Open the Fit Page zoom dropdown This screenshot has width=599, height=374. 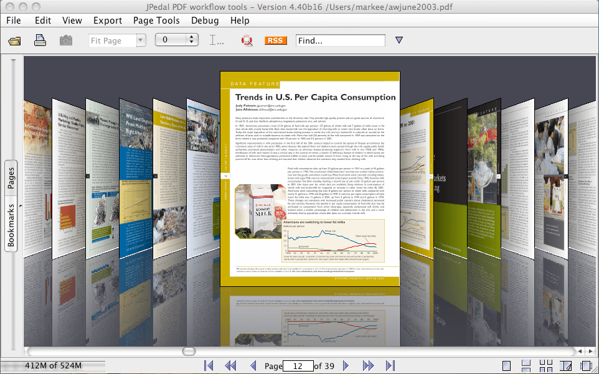pos(141,40)
